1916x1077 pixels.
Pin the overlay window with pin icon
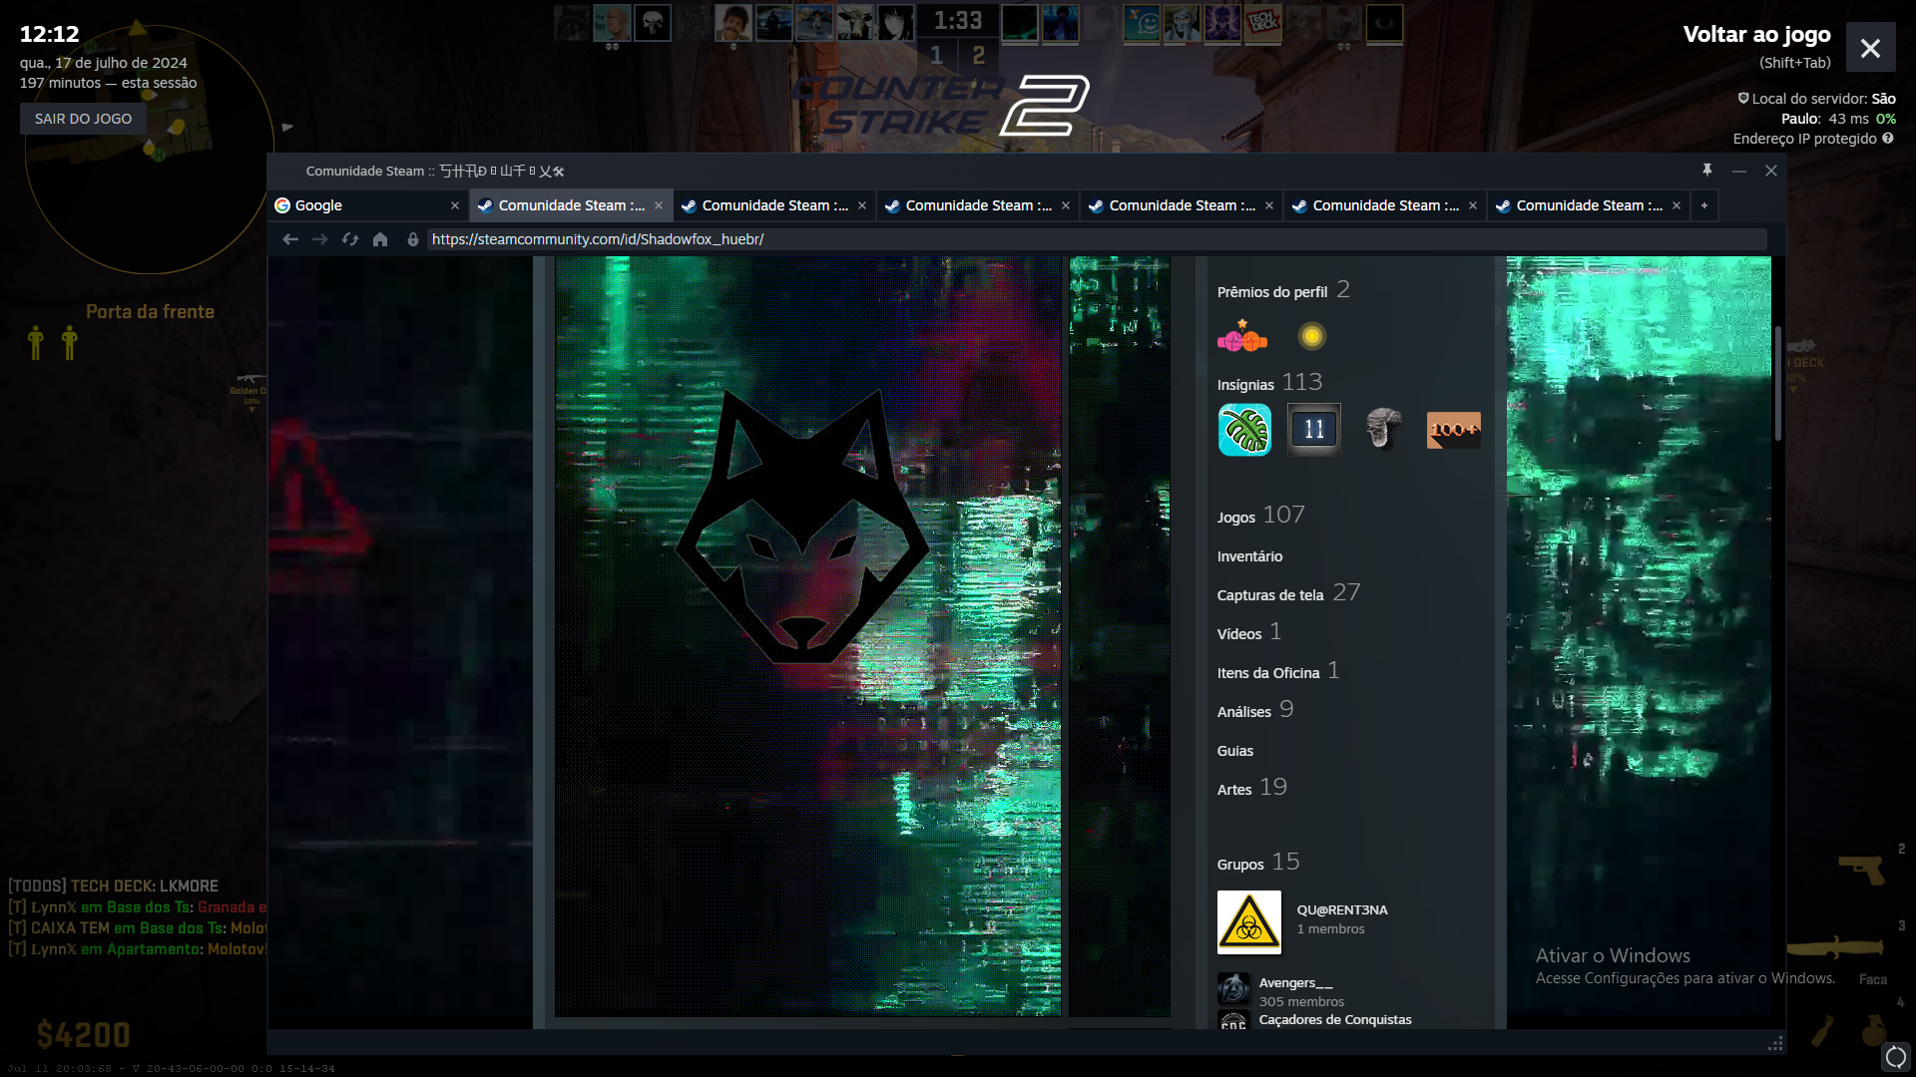[1707, 171]
